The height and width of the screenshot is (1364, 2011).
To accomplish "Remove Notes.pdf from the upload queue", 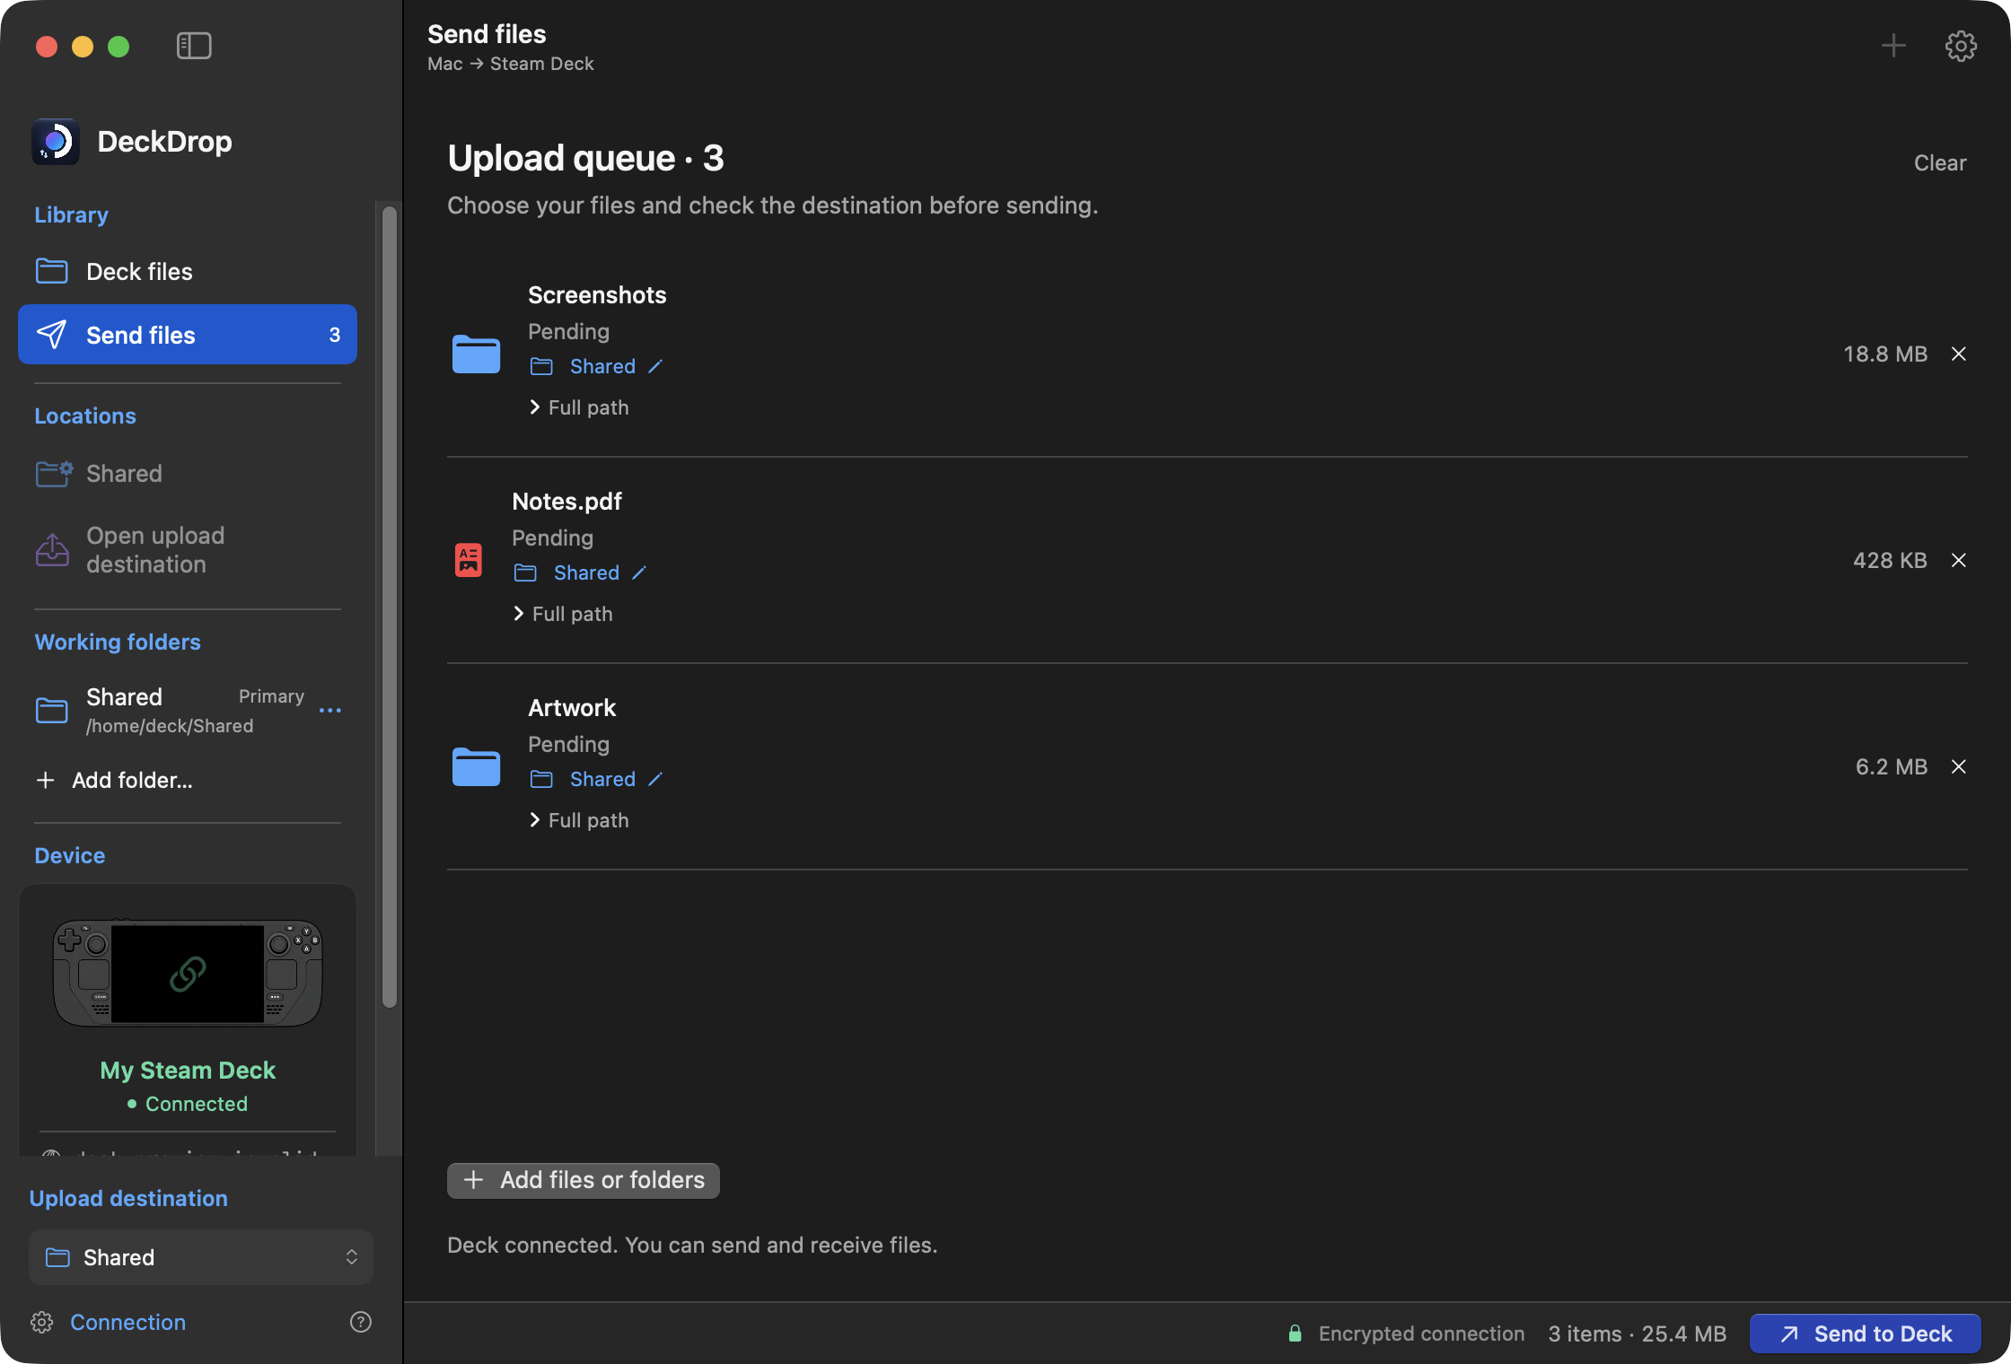I will point(1959,561).
